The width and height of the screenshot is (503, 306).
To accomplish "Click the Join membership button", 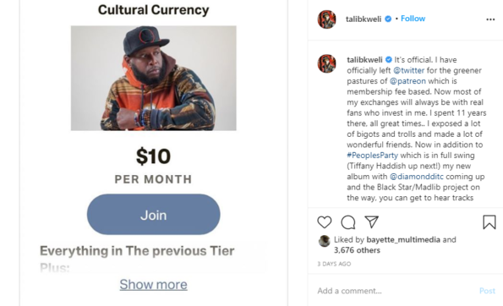I will click(153, 214).
